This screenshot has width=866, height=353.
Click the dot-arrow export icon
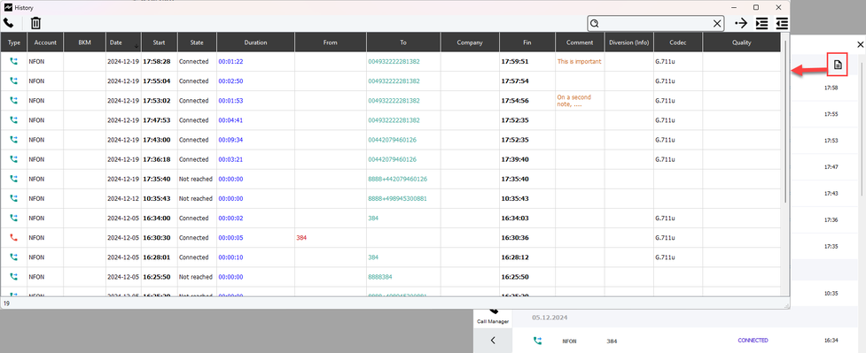point(741,23)
